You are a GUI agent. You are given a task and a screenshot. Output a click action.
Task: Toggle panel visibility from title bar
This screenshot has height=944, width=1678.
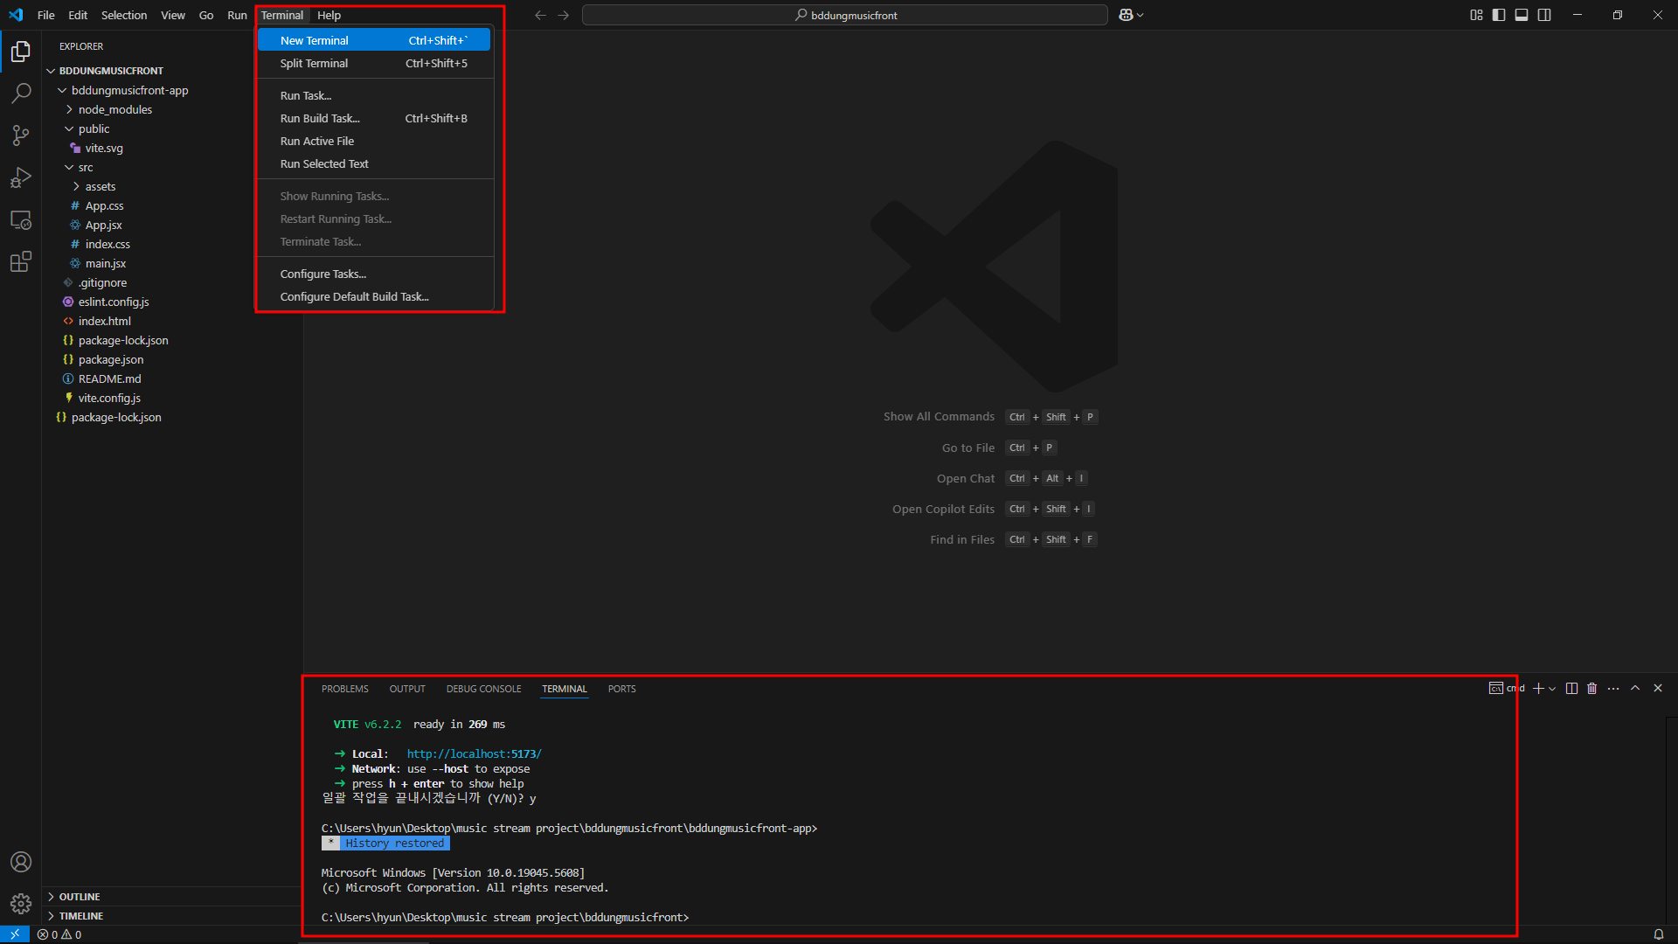coord(1522,15)
